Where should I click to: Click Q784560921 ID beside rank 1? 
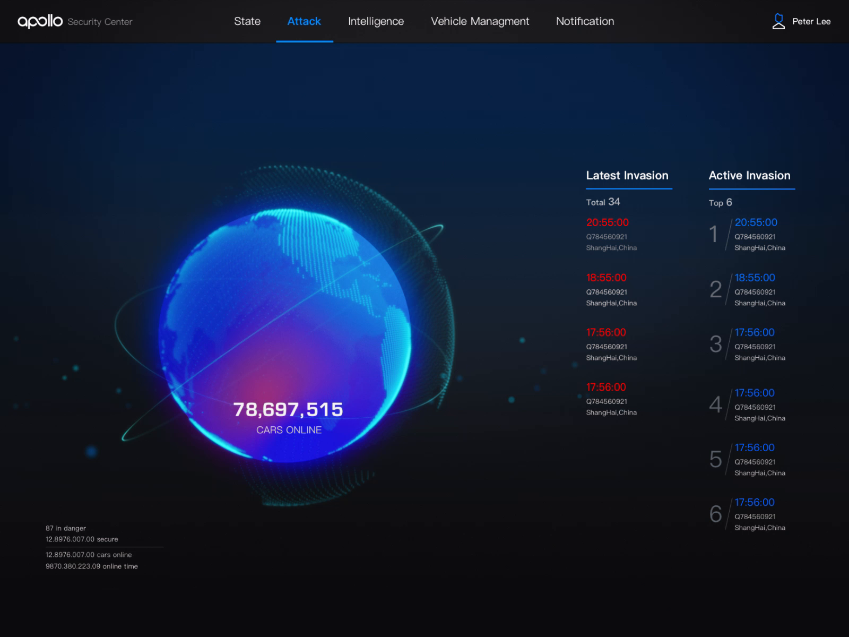click(755, 237)
